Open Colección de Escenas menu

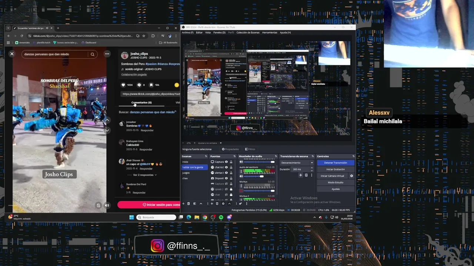coord(248,33)
